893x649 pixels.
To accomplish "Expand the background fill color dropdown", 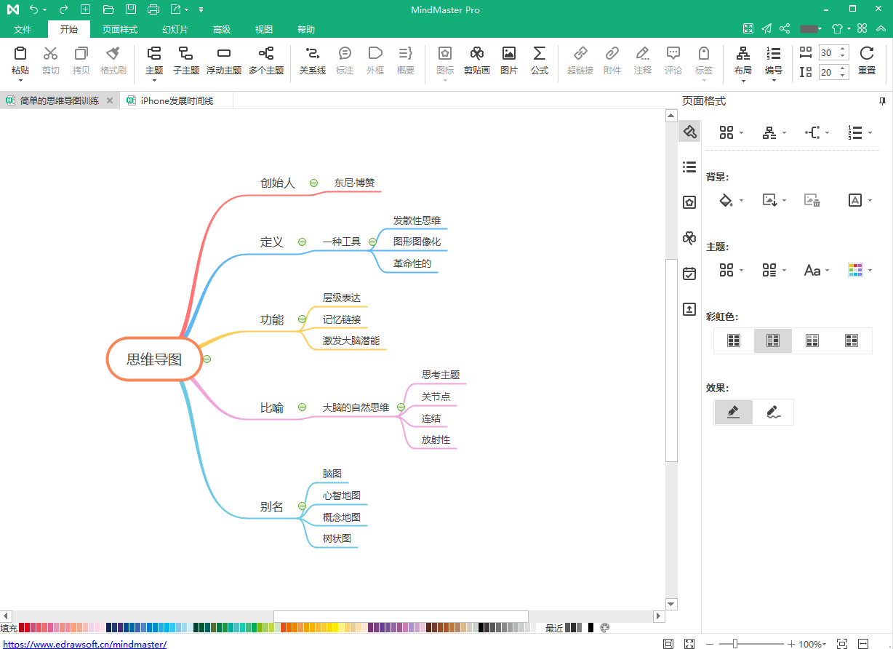I will tap(741, 201).
